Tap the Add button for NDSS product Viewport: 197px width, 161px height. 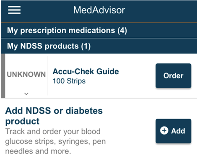(174, 131)
